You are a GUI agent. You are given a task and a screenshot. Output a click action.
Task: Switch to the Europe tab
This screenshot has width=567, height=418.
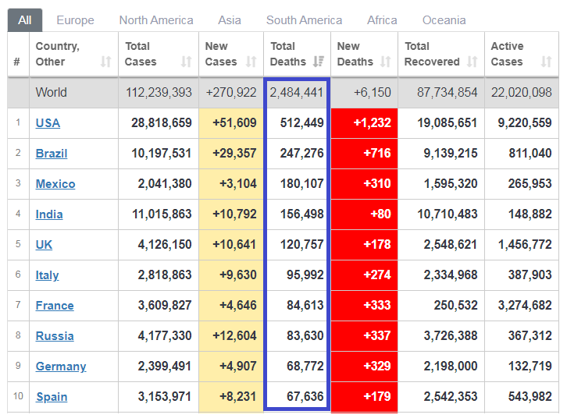[75, 20]
